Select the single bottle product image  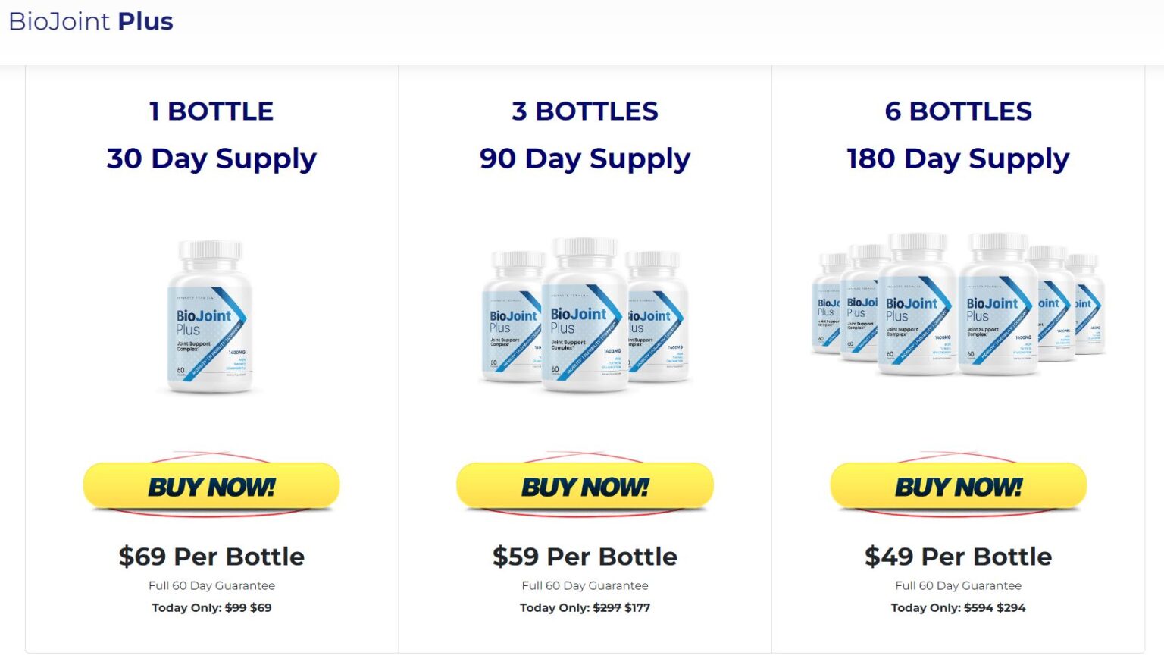pyautogui.click(x=210, y=317)
